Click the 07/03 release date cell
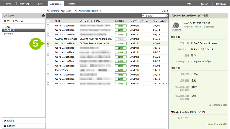The image size is (230, 129). (x=157, y=43)
